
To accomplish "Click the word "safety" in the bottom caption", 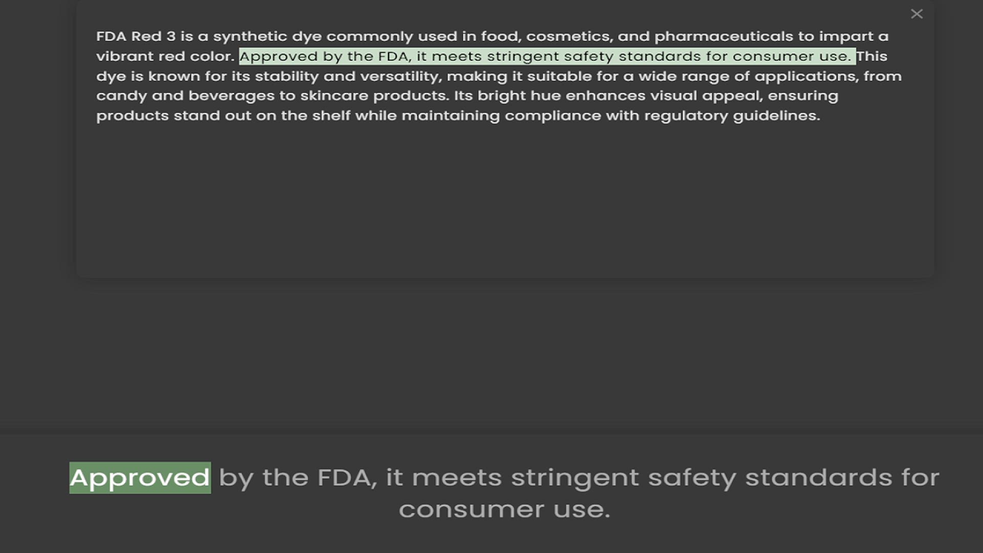I will pos(692,478).
